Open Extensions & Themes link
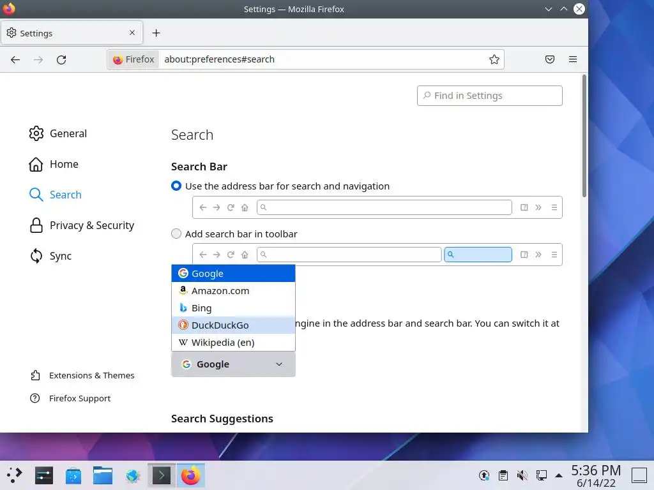Viewport: 654px width, 490px height. 82,375
